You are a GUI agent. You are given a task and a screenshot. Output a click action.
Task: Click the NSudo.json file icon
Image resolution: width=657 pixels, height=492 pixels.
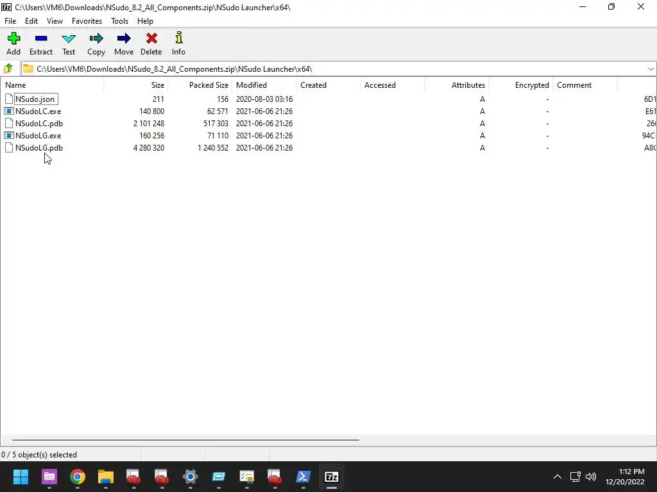point(9,99)
